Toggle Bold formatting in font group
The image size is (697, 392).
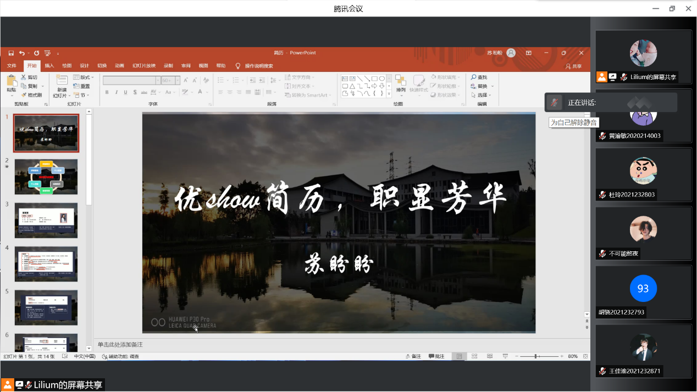pyautogui.click(x=107, y=92)
